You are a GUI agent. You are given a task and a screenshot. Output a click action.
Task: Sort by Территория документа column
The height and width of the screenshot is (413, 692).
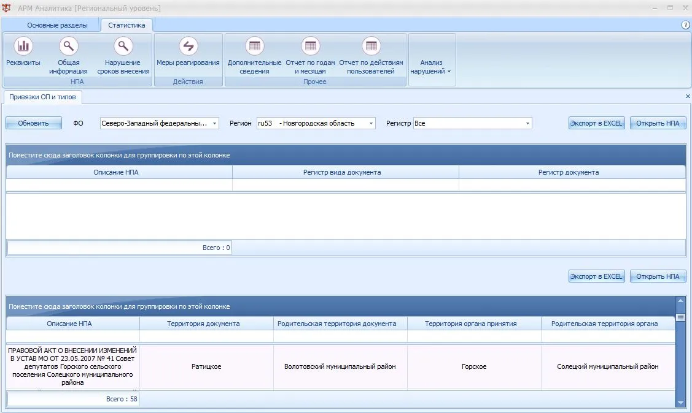pyautogui.click(x=206, y=324)
